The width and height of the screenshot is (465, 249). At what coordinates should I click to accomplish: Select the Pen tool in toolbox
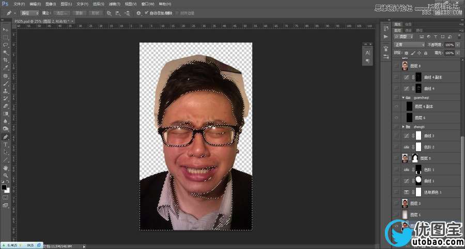click(x=5, y=137)
